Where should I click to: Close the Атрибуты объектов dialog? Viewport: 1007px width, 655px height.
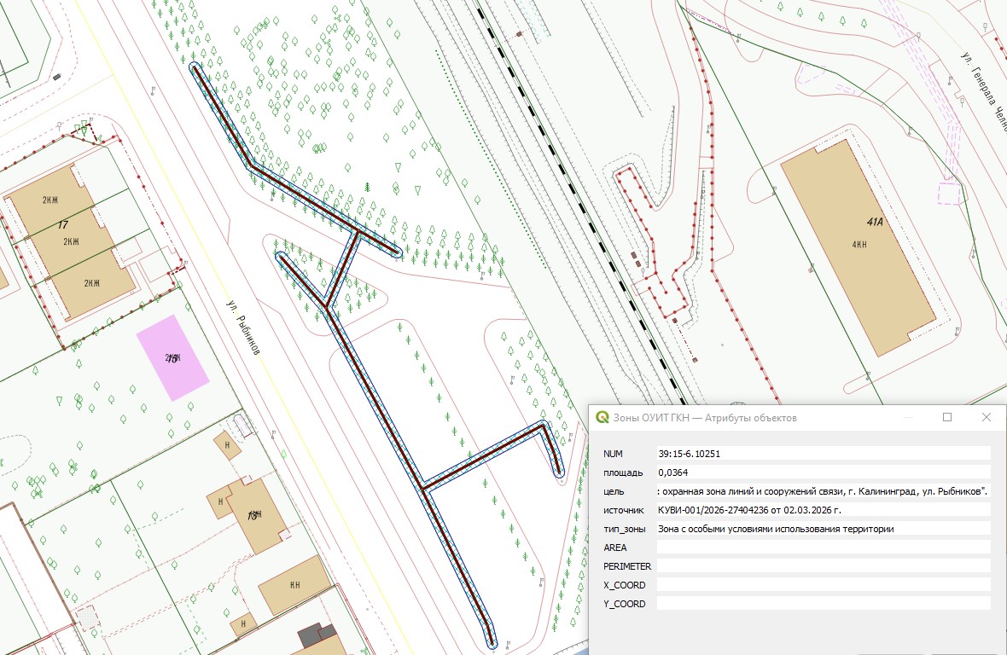tap(987, 418)
